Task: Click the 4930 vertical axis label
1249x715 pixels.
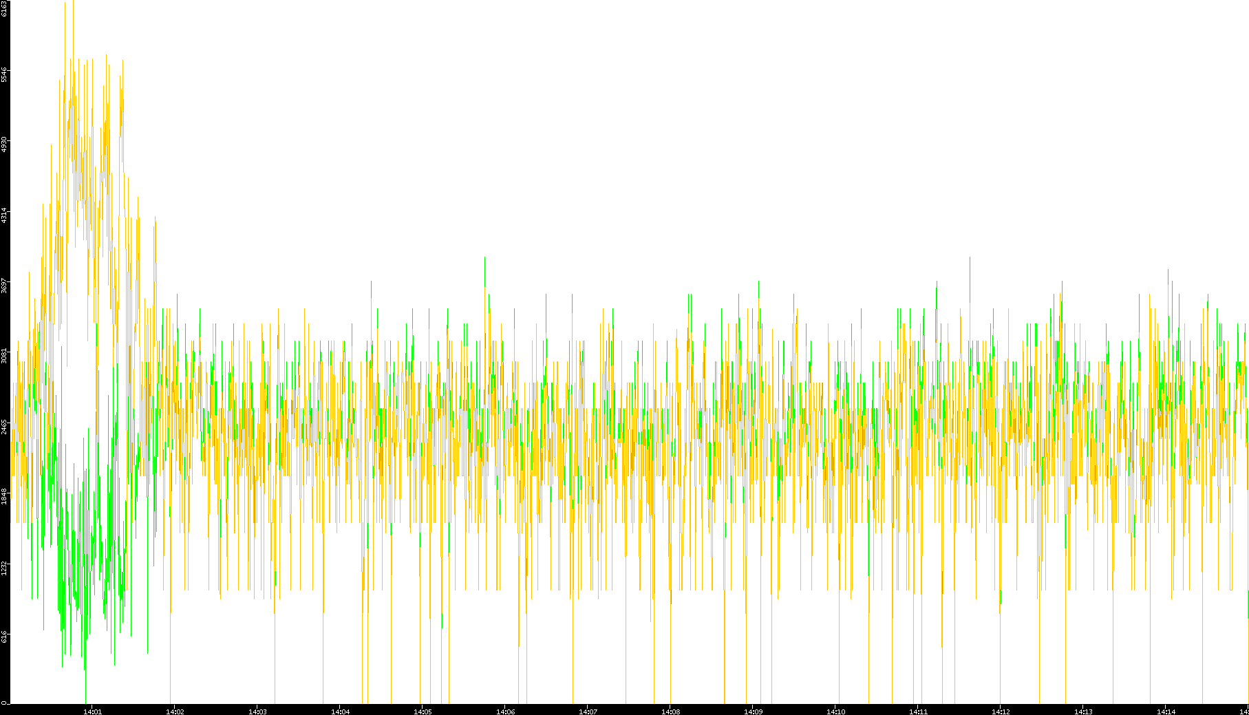Action: (x=4, y=145)
